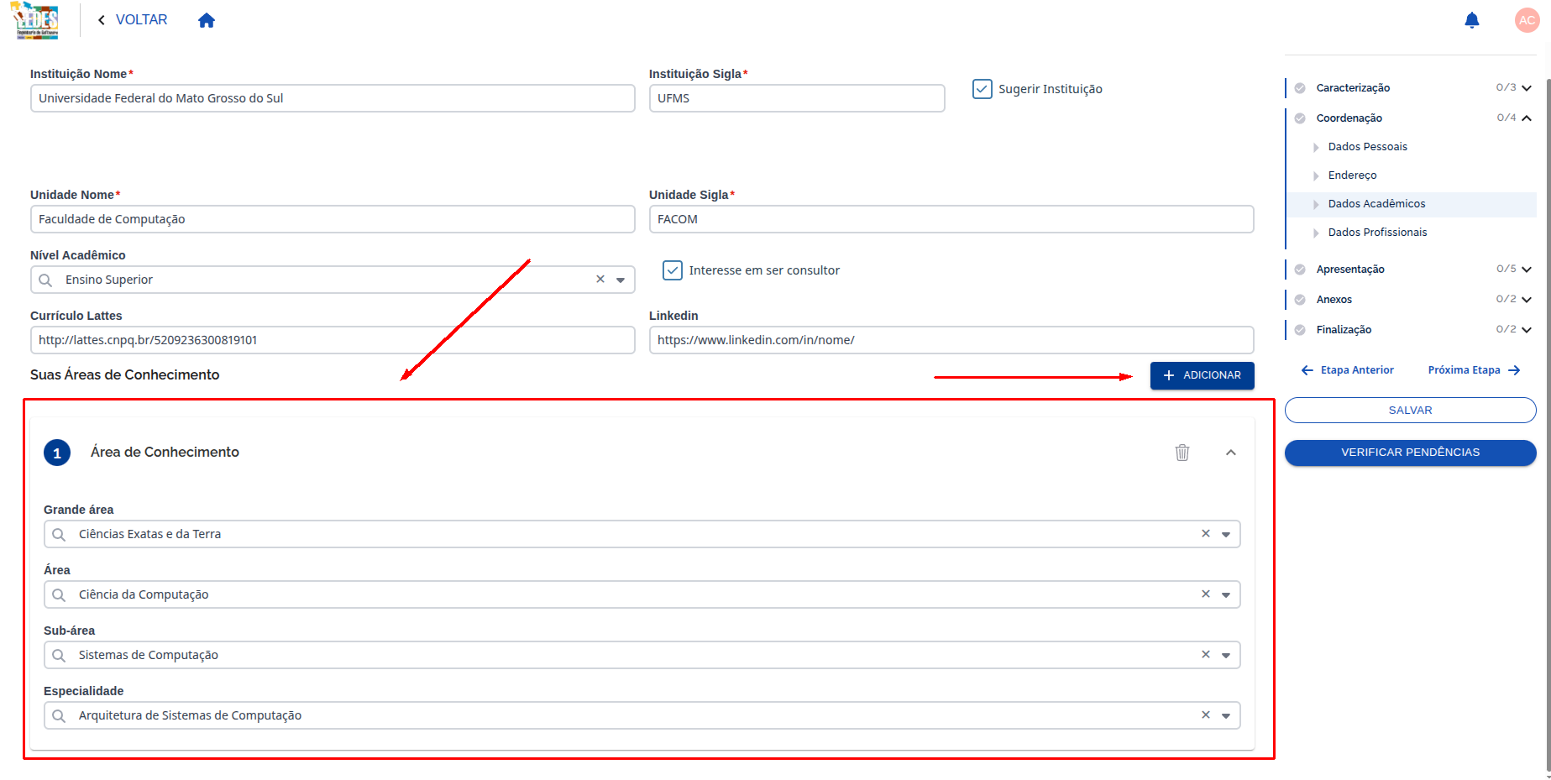Toggle Interesse em ser consultor checkbox
1551x780 pixels.
click(673, 270)
